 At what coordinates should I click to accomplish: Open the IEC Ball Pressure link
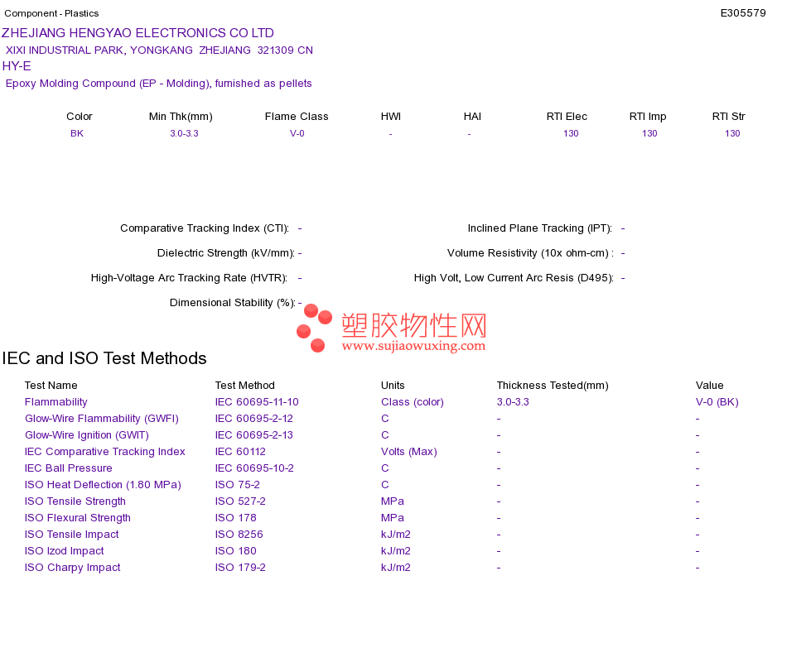68,468
